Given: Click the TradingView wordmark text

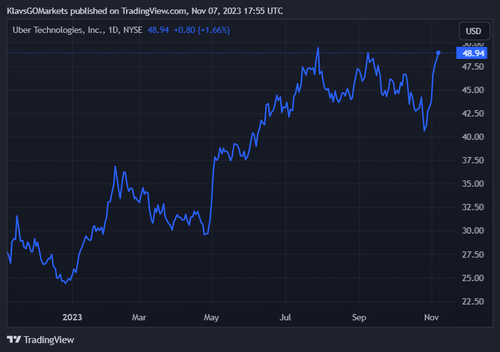Looking at the screenshot, I should pyautogui.click(x=49, y=340).
